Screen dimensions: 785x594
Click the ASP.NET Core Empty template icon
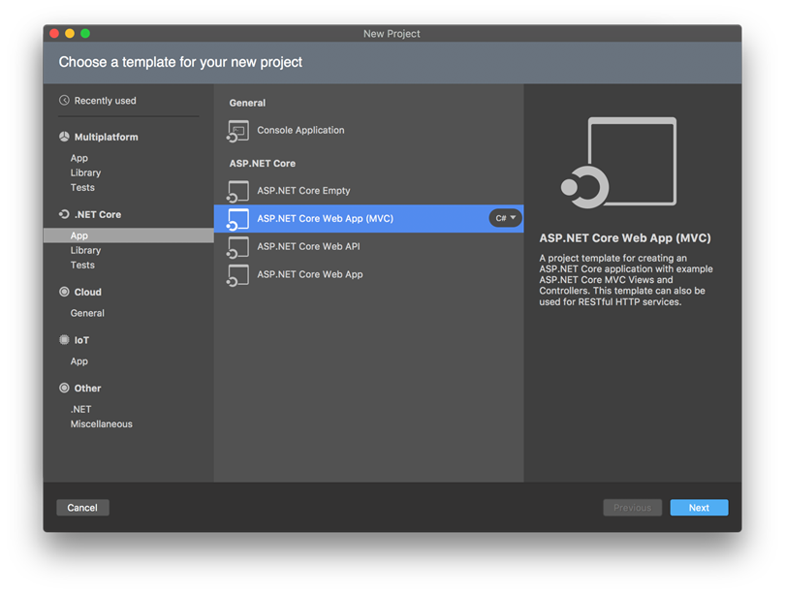tap(237, 191)
